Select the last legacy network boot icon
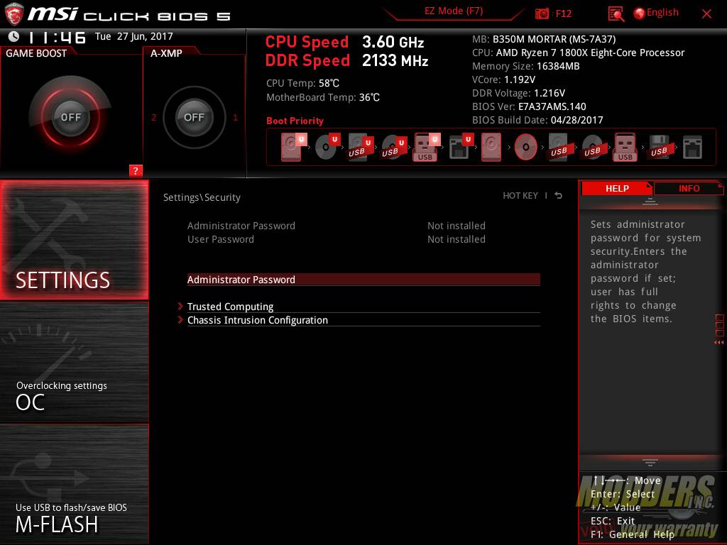Image resolution: width=727 pixels, height=545 pixels. pos(692,147)
